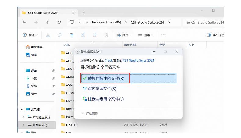Viewport: 241px width, 138px height.
Task: Click Program Files (x86) breadcrumb
Action: tap(106, 23)
